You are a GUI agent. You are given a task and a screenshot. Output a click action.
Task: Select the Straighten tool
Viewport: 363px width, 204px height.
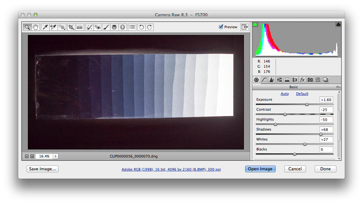80,27
